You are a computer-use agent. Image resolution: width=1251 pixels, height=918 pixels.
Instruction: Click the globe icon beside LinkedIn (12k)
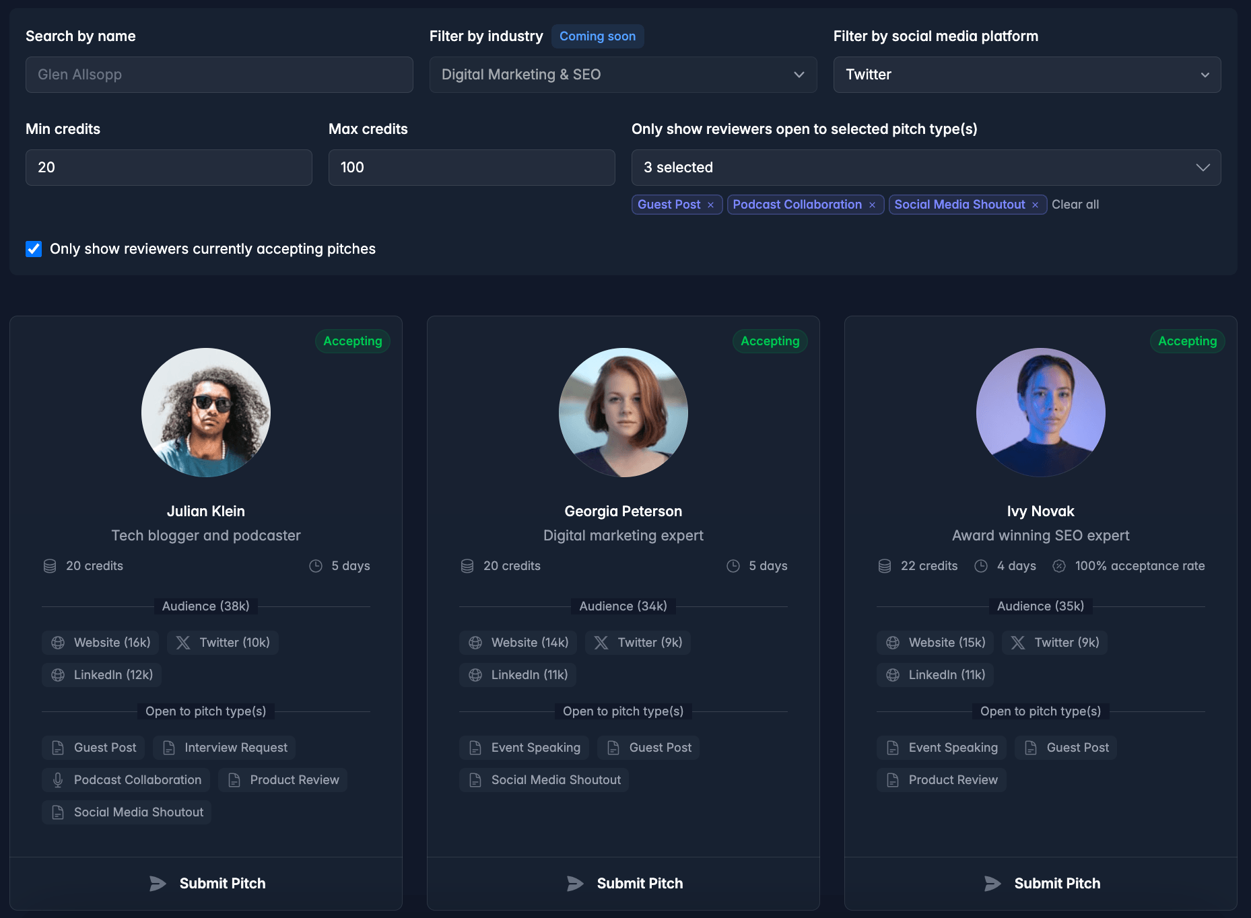(x=58, y=675)
